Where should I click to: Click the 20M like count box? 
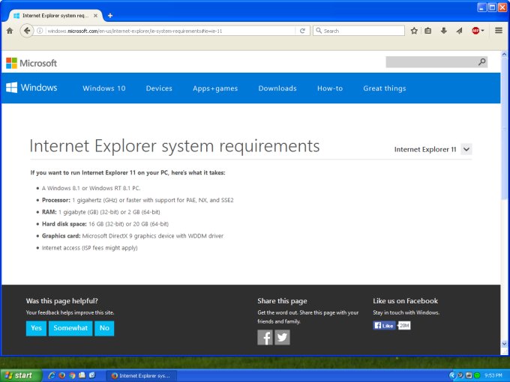pos(404,326)
